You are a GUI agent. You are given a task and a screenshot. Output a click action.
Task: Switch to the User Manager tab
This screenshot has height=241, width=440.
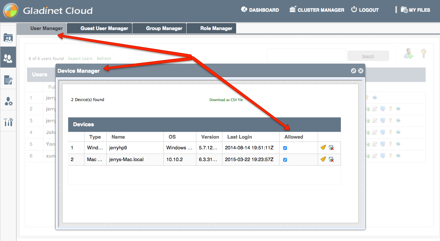pyautogui.click(x=42, y=28)
